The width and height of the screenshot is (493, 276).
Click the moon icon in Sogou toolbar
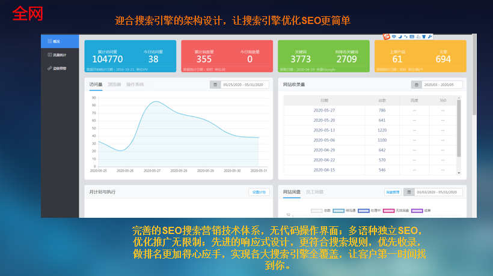tap(400, 37)
